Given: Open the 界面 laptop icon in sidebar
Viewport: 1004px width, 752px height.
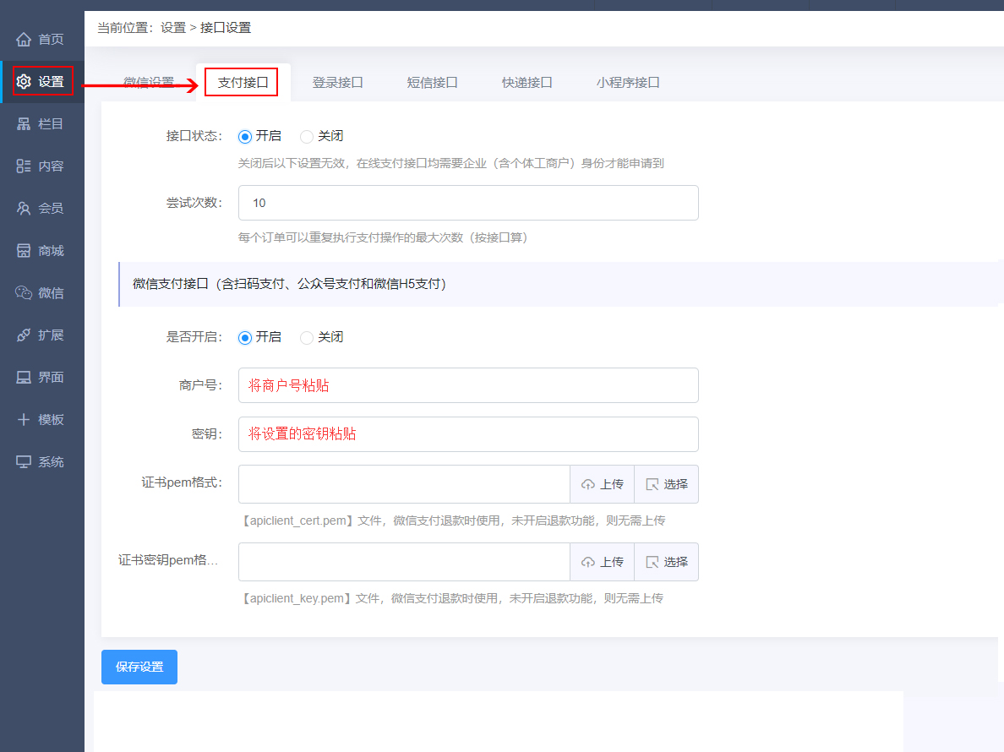Looking at the screenshot, I should click(24, 378).
